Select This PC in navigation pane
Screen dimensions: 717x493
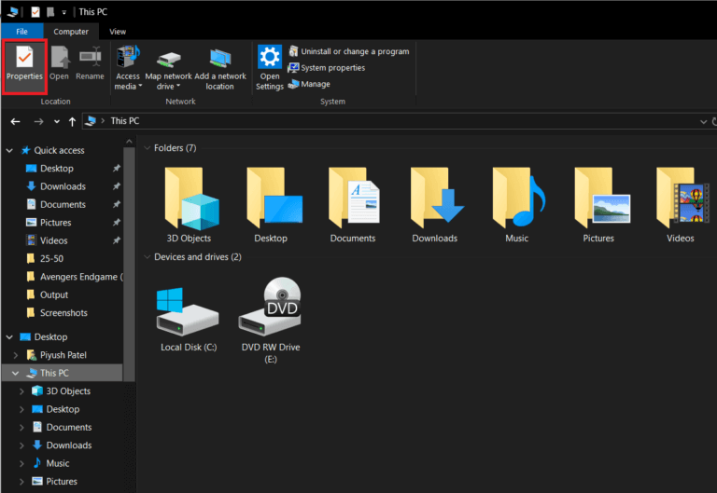pos(54,373)
